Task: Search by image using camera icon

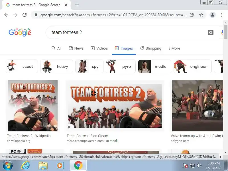Action: click(210, 32)
